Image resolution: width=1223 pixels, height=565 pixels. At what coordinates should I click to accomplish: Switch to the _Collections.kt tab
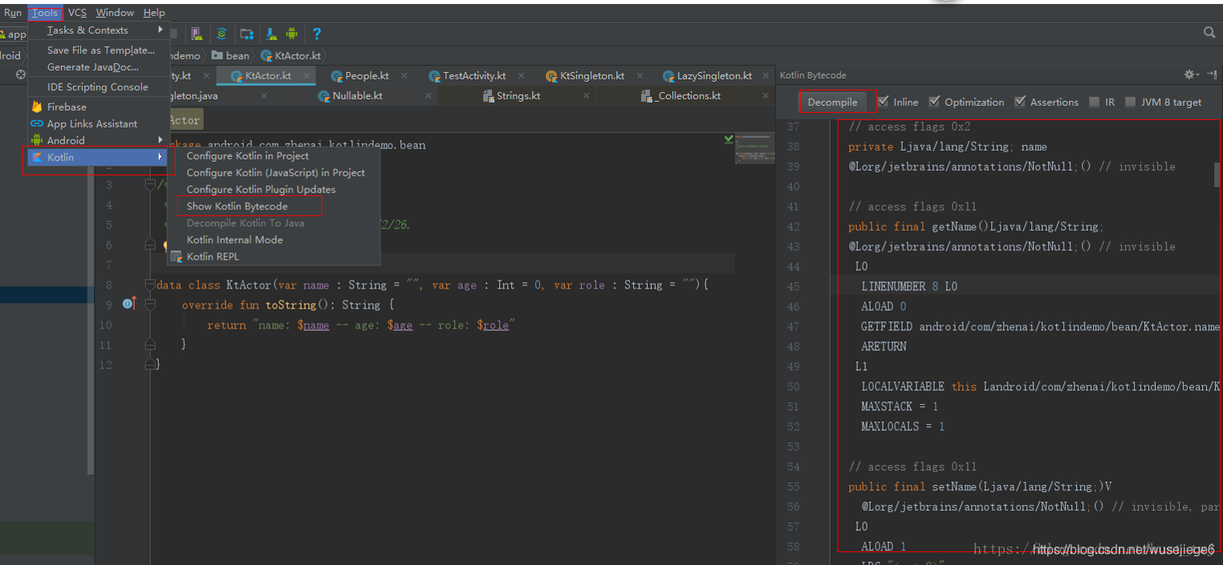(688, 96)
